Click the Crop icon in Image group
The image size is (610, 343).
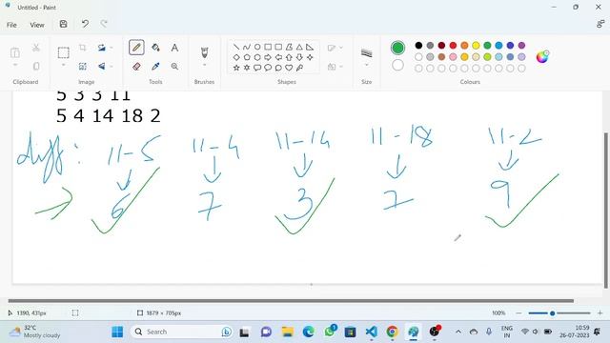pos(83,48)
